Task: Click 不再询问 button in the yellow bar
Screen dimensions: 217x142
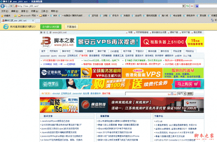Action: pos(71,27)
